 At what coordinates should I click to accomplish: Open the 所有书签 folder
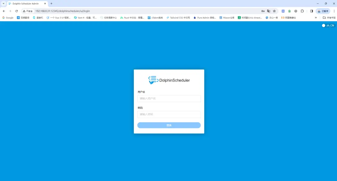(329, 18)
